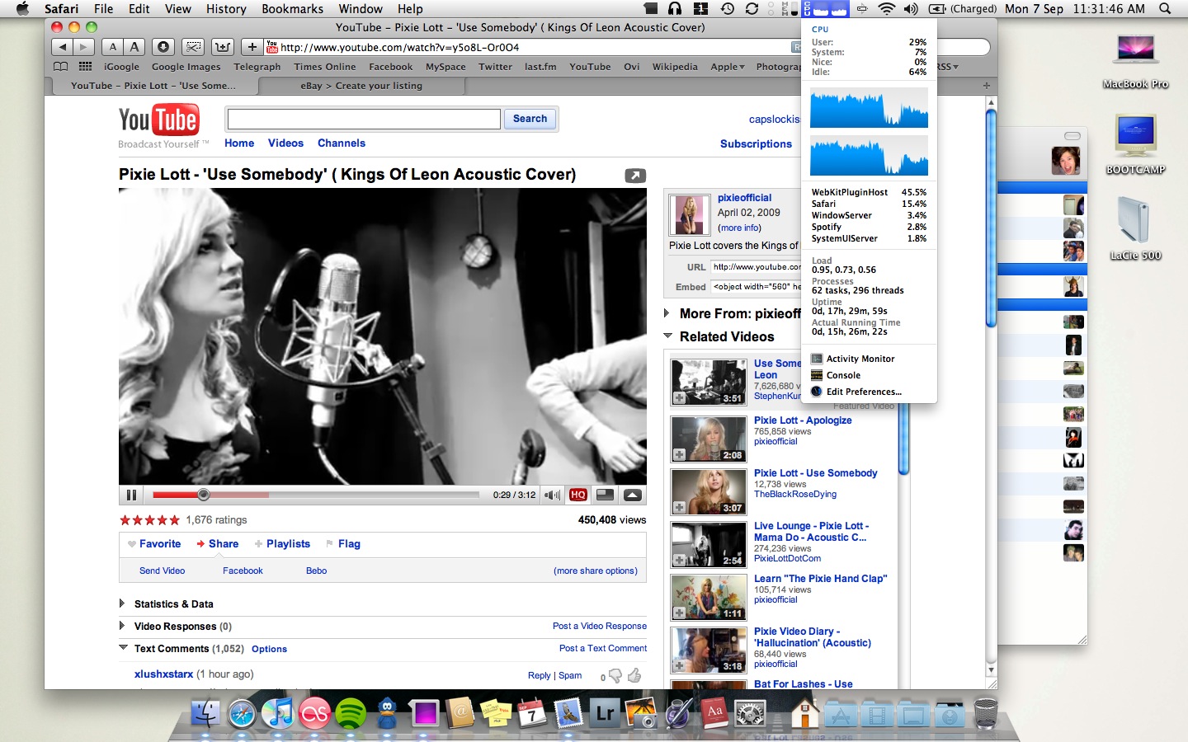This screenshot has width=1188, height=742.
Task: Click the YouTube Search button
Action: [x=530, y=119]
